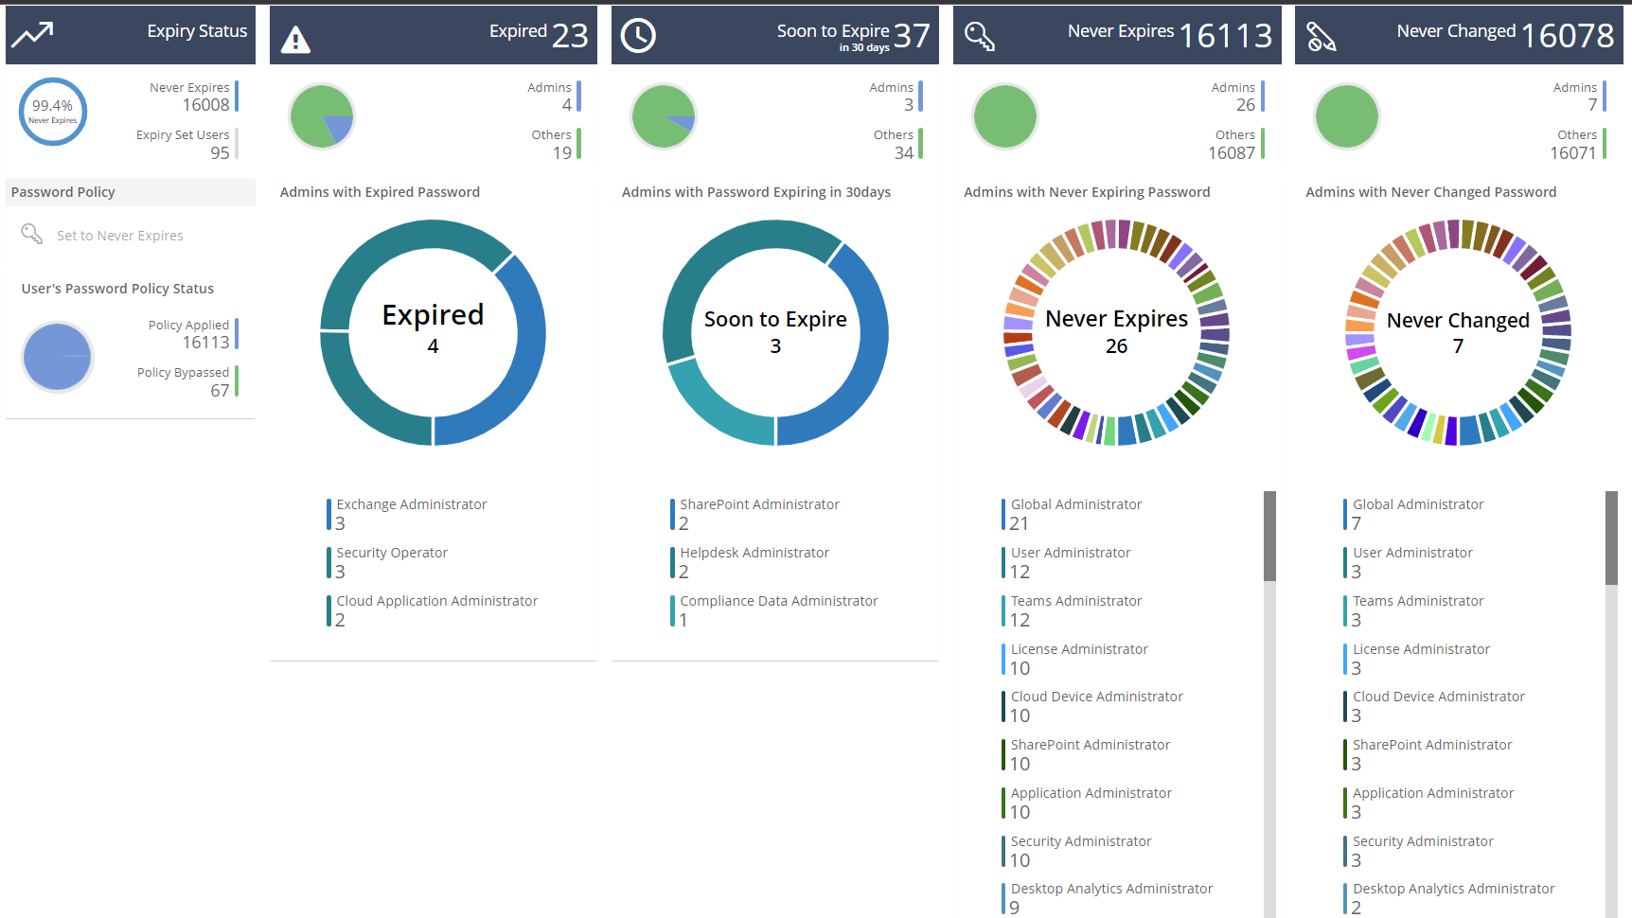1632x918 pixels.
Task: Click the Expiry Status trend arrow icon
Action: 32,35
